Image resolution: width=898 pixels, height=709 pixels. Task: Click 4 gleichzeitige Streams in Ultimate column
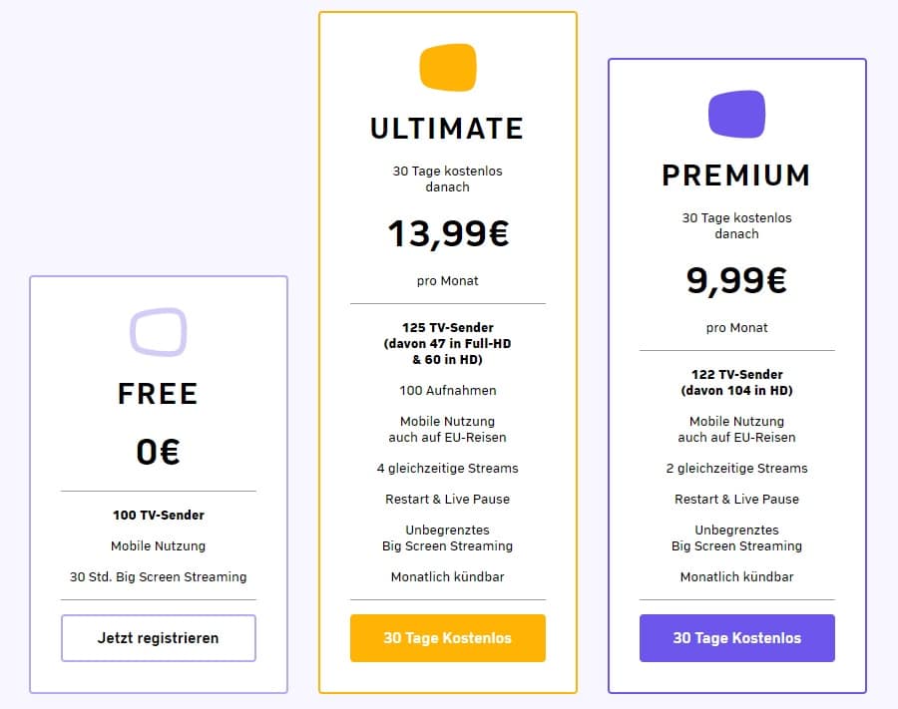pyautogui.click(x=447, y=468)
